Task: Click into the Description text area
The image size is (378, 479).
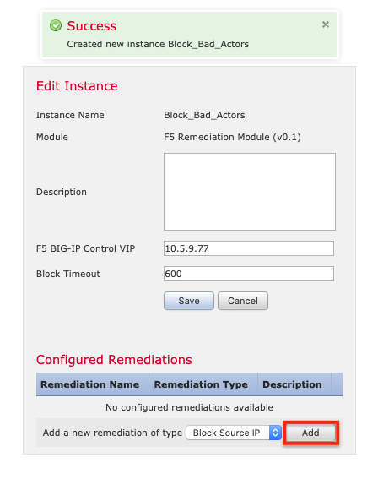Action: click(x=250, y=192)
